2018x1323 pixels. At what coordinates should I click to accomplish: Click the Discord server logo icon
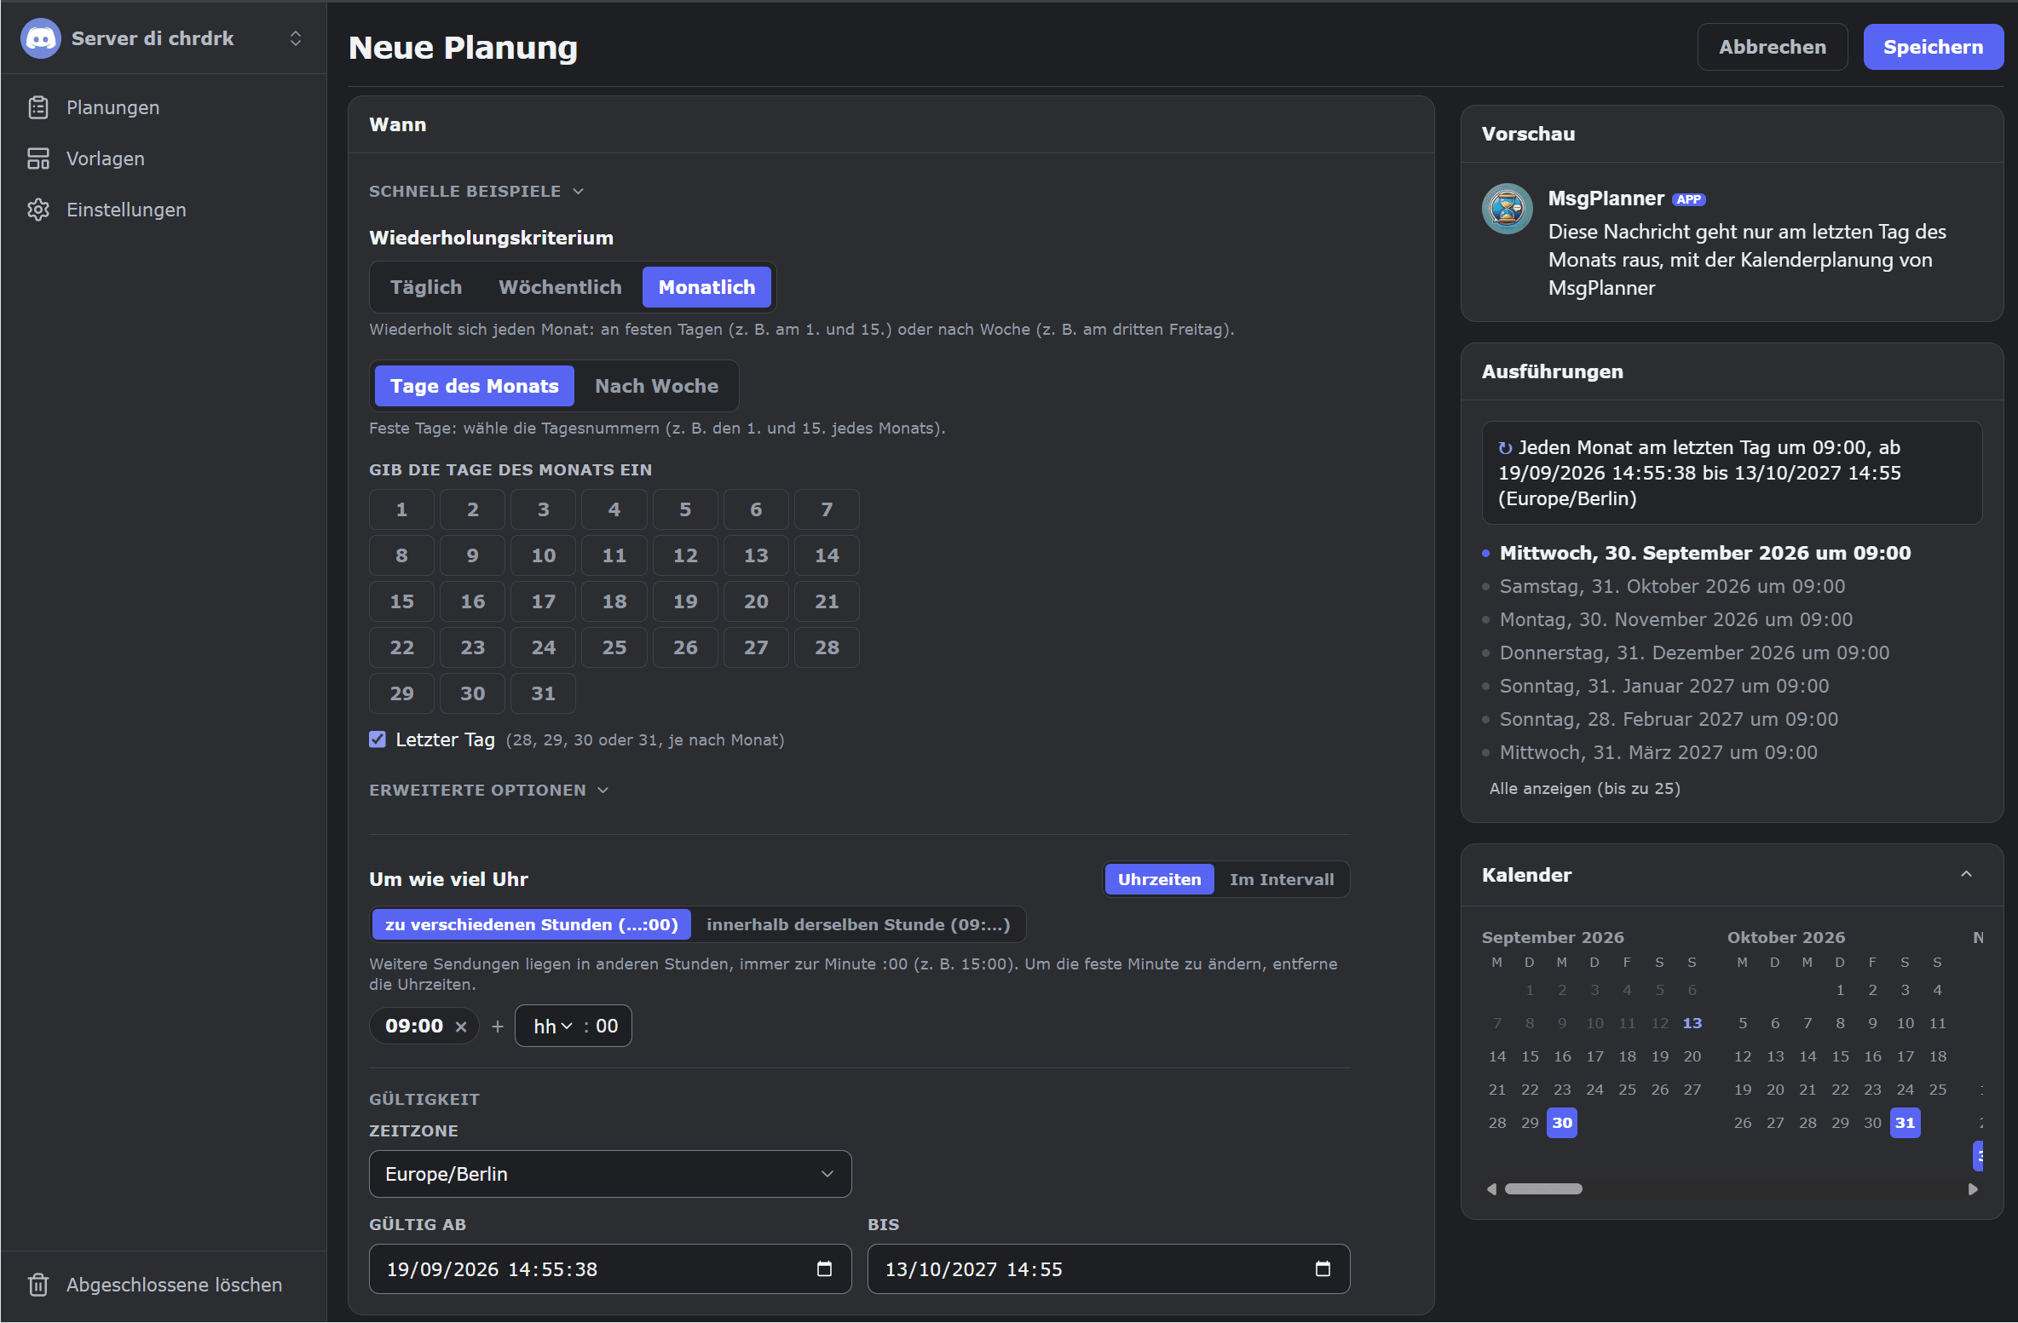click(x=40, y=38)
